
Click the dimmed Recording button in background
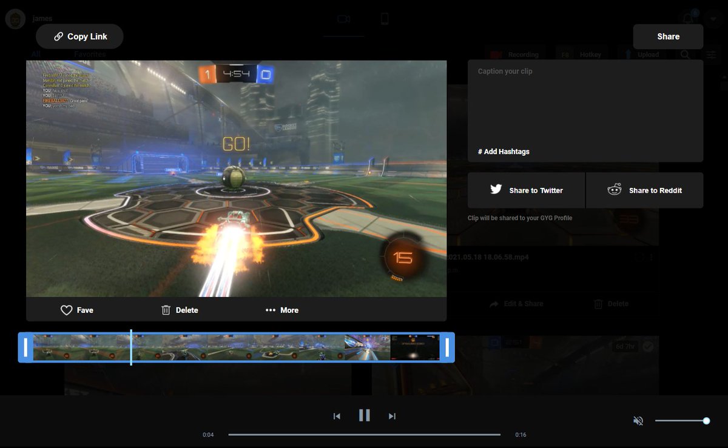514,55
